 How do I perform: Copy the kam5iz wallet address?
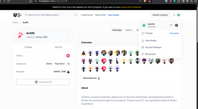(171, 25)
